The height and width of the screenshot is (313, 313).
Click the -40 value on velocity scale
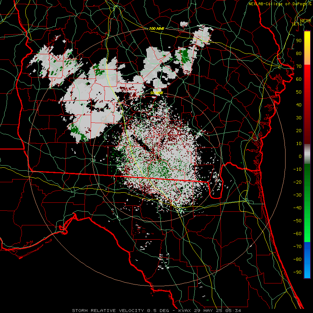(x=297, y=208)
